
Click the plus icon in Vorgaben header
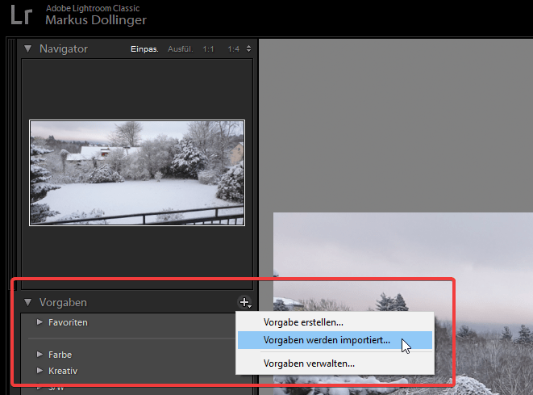(x=245, y=303)
